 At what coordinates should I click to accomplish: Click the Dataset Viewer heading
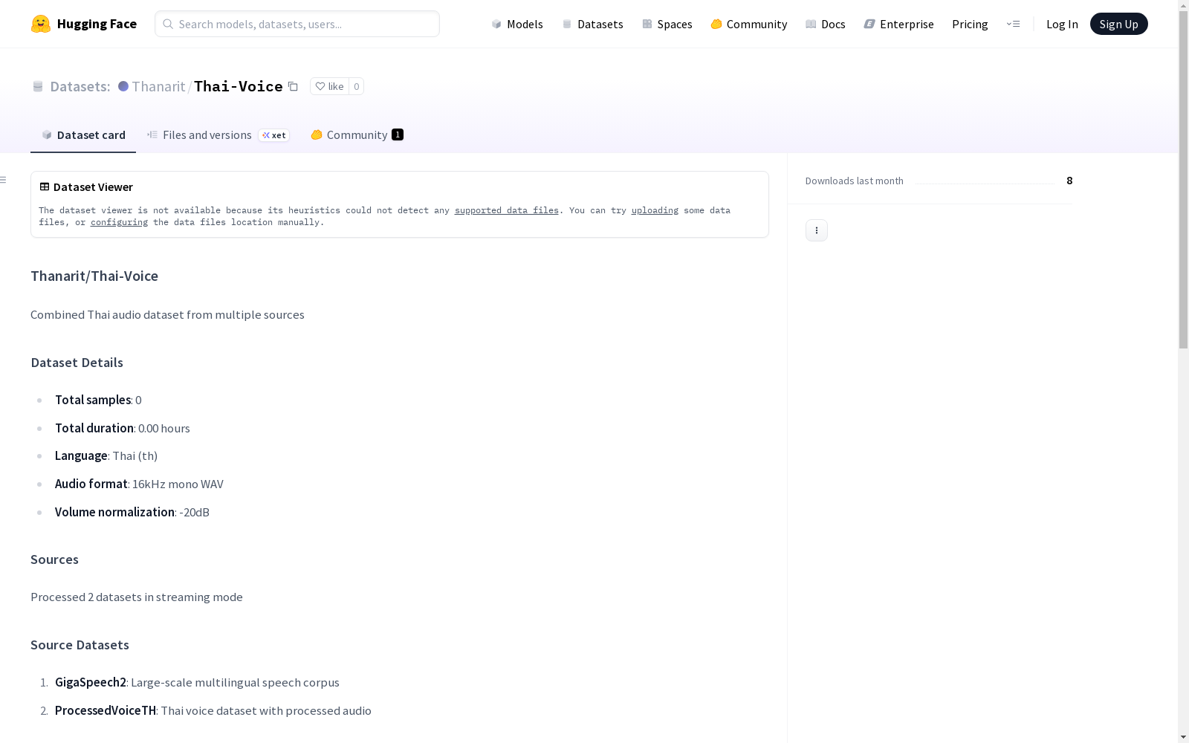click(x=93, y=187)
